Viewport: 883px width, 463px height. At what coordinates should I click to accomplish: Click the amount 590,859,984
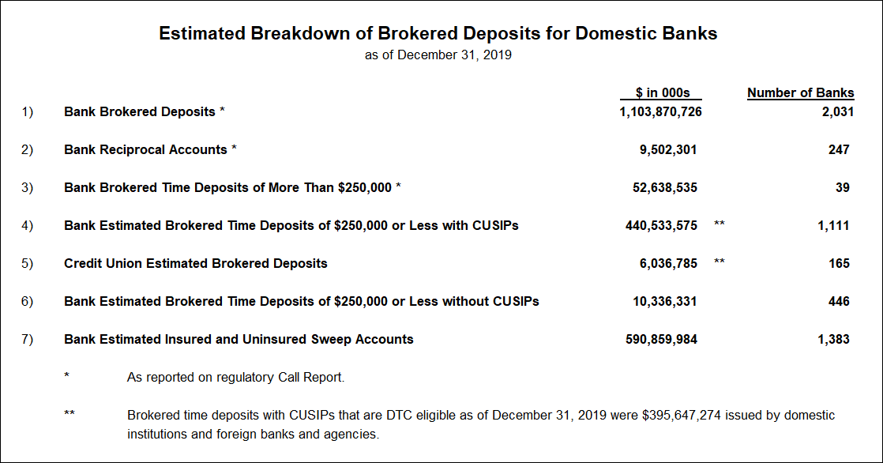(x=661, y=339)
